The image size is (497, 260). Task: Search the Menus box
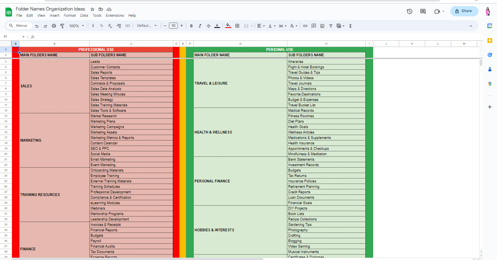pos(19,26)
